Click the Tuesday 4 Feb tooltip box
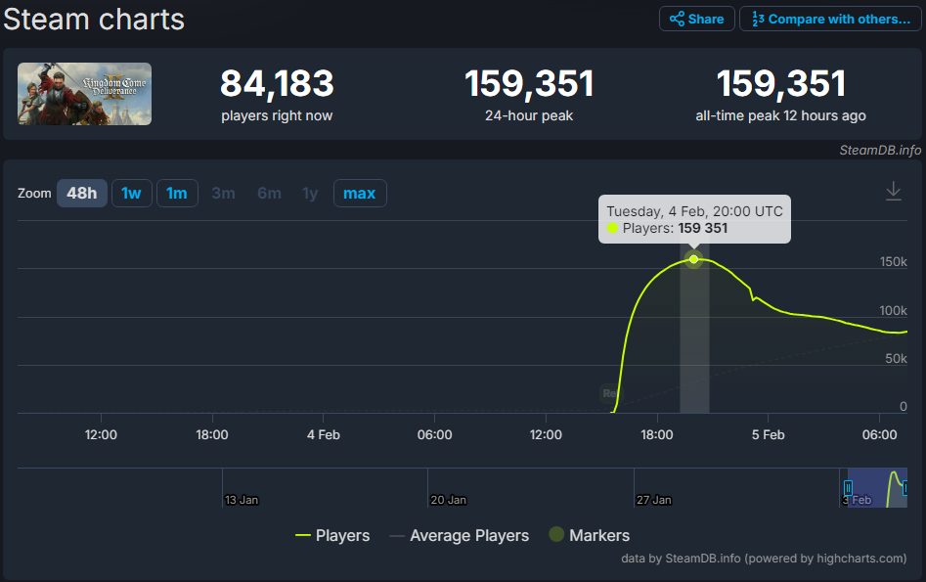The height and width of the screenshot is (582, 926). pyautogui.click(x=694, y=219)
